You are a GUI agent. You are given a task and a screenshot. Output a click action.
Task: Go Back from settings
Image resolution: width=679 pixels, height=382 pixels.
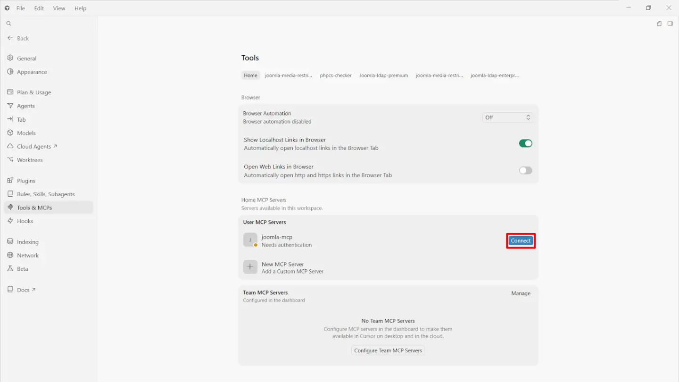click(x=18, y=38)
